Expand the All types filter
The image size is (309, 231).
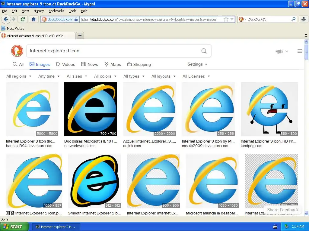tap(134, 76)
